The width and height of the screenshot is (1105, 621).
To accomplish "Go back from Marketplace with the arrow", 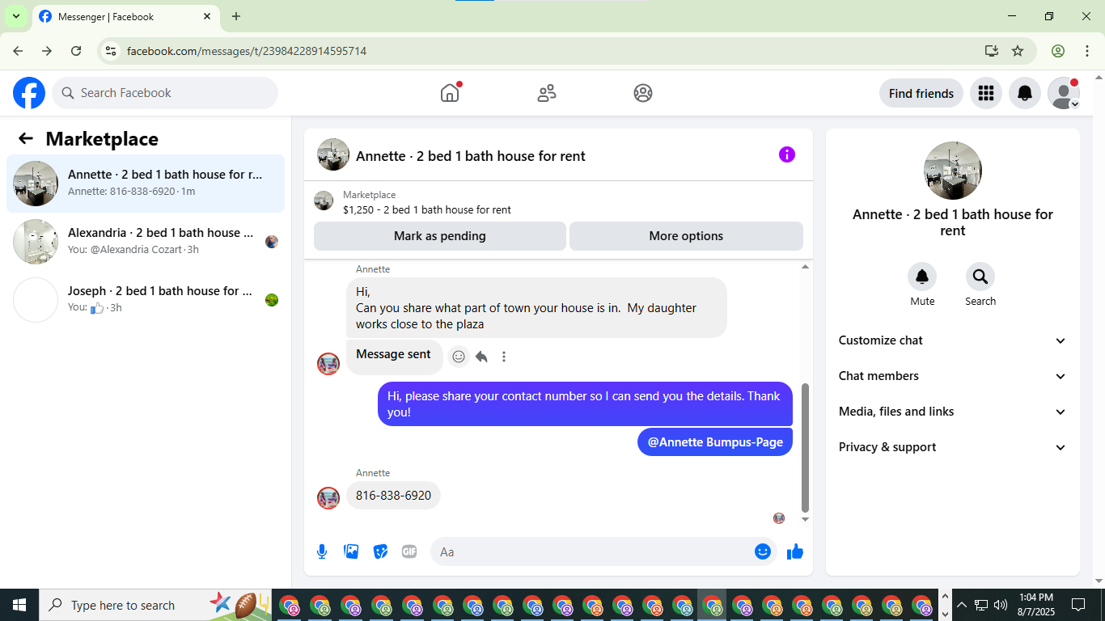I will coord(26,138).
